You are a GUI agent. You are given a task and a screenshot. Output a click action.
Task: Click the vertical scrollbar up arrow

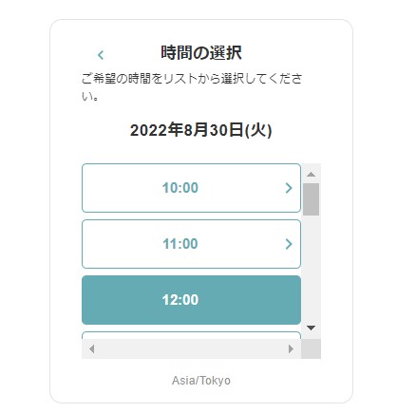311,174
